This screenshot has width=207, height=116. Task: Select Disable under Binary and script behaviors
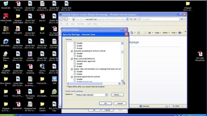tap(75, 64)
